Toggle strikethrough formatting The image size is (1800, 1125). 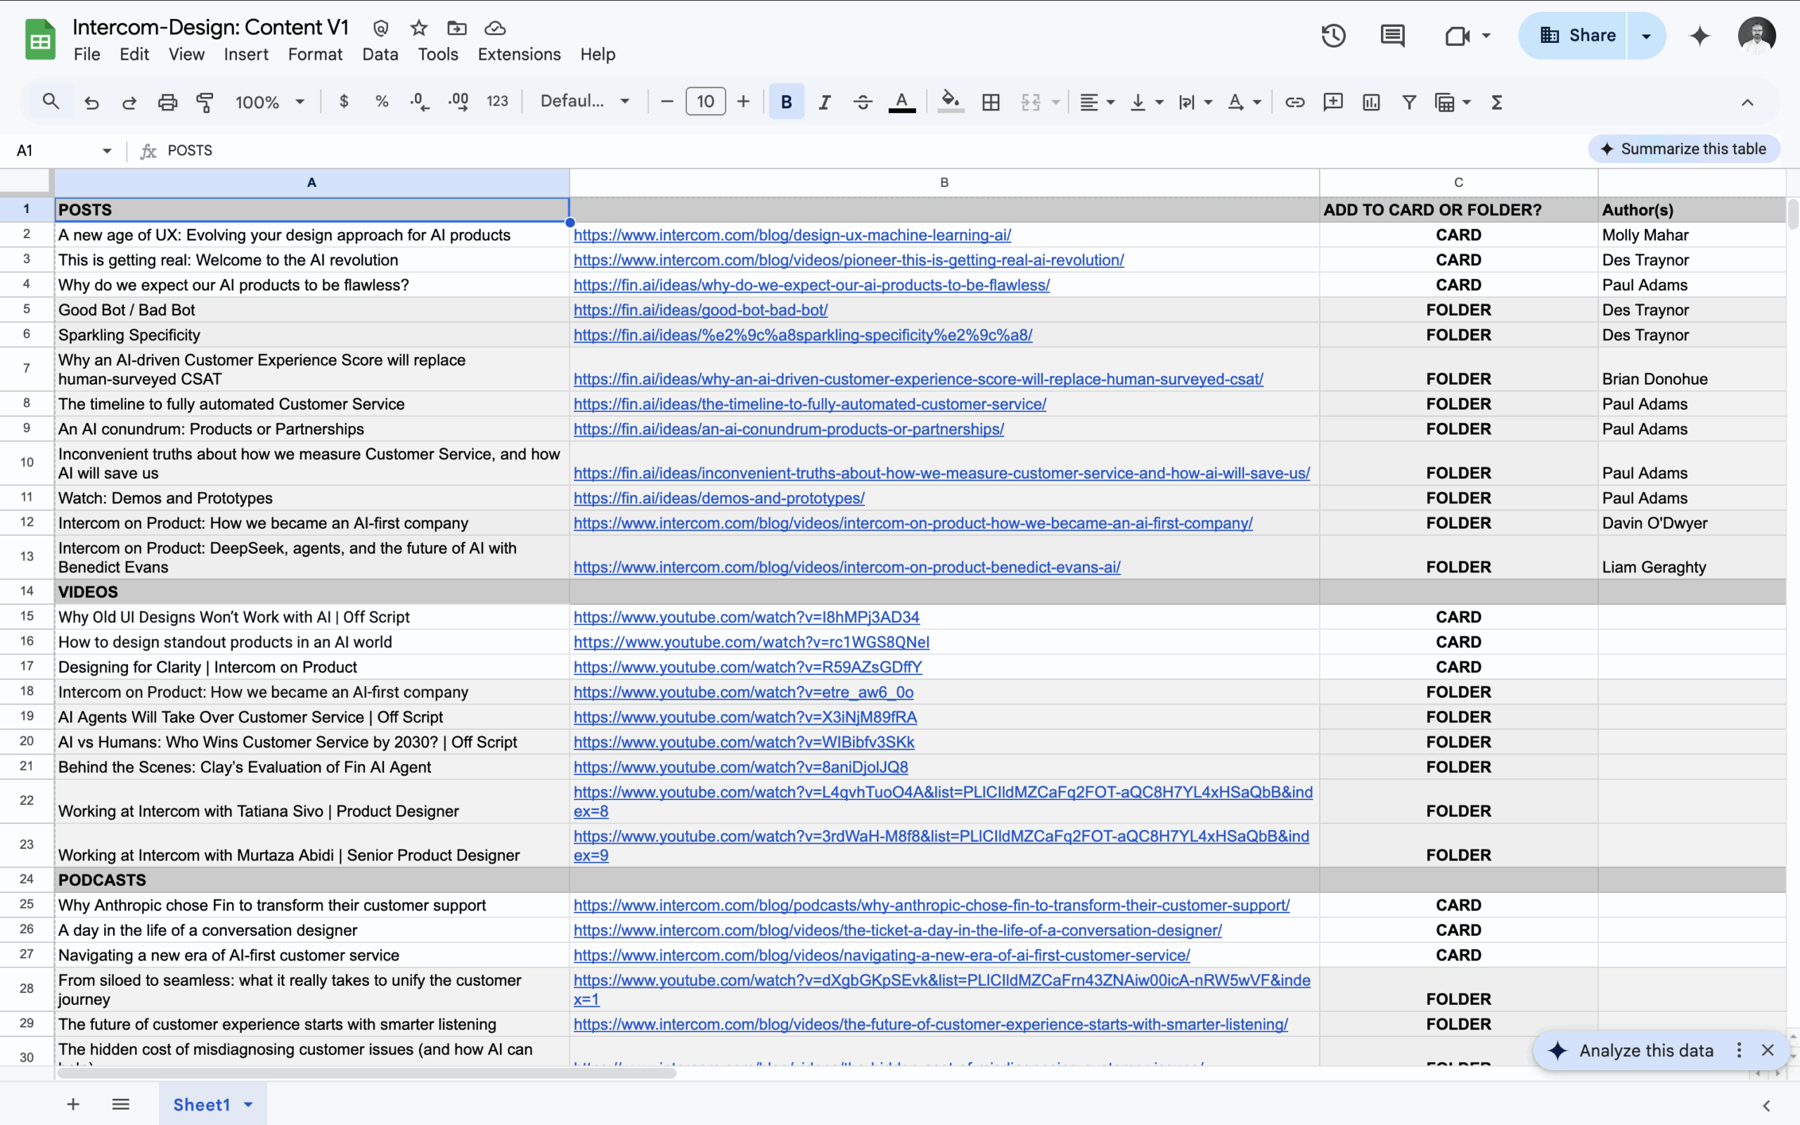pyautogui.click(x=863, y=102)
